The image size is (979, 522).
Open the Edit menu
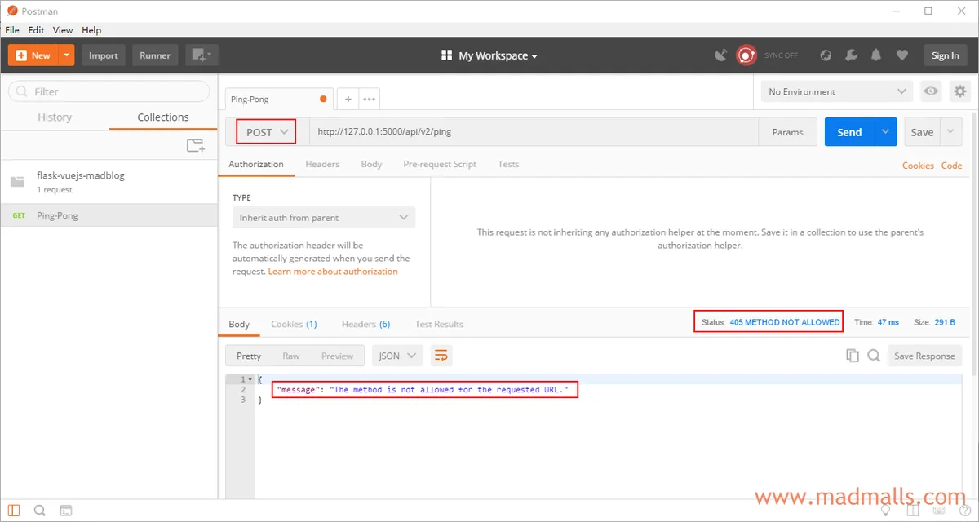click(x=36, y=30)
